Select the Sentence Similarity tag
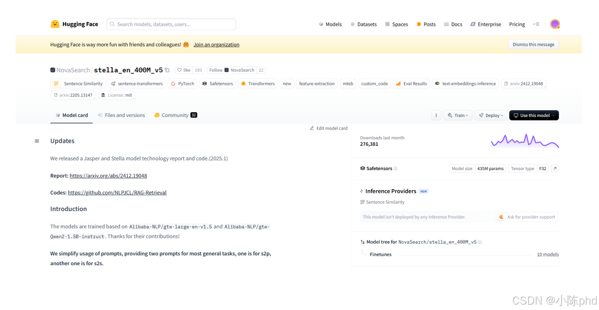The height and width of the screenshot is (310, 599). click(78, 84)
